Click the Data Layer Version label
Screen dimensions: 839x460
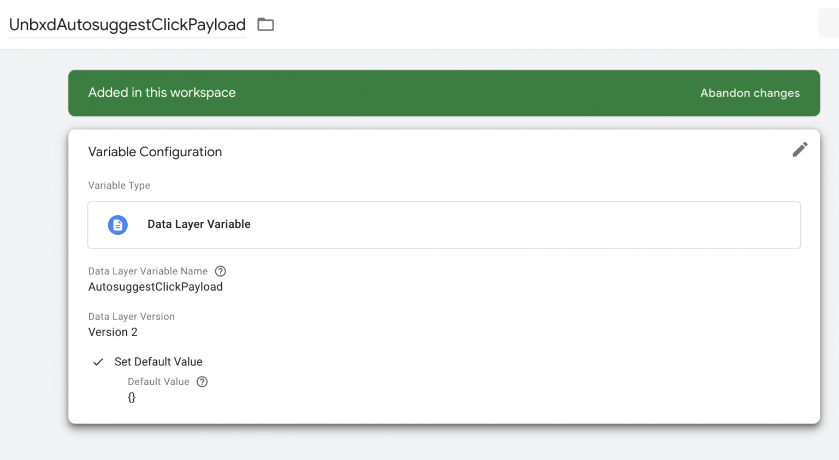(132, 316)
